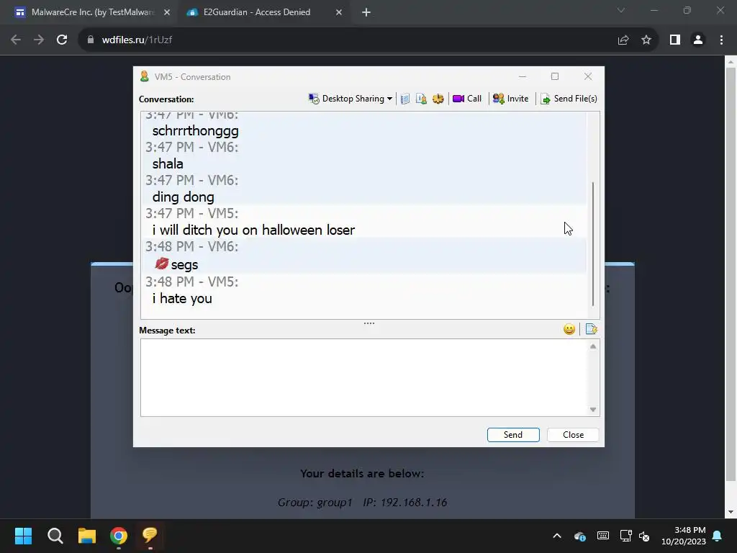Screen dimensions: 737x553
Task: Click Chrome forward arrow
Action: [x=39, y=40]
